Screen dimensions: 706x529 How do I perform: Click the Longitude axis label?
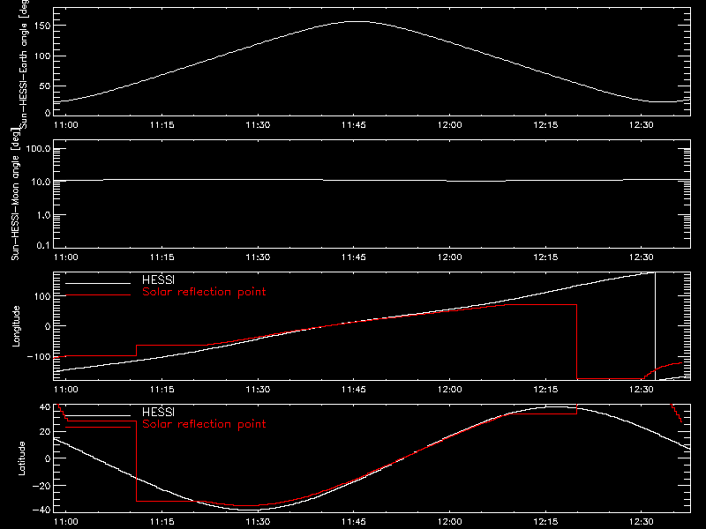pos(16,326)
